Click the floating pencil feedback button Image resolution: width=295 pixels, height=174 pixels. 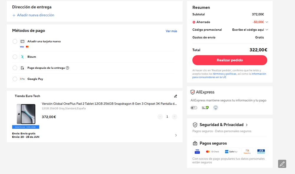click(282, 164)
